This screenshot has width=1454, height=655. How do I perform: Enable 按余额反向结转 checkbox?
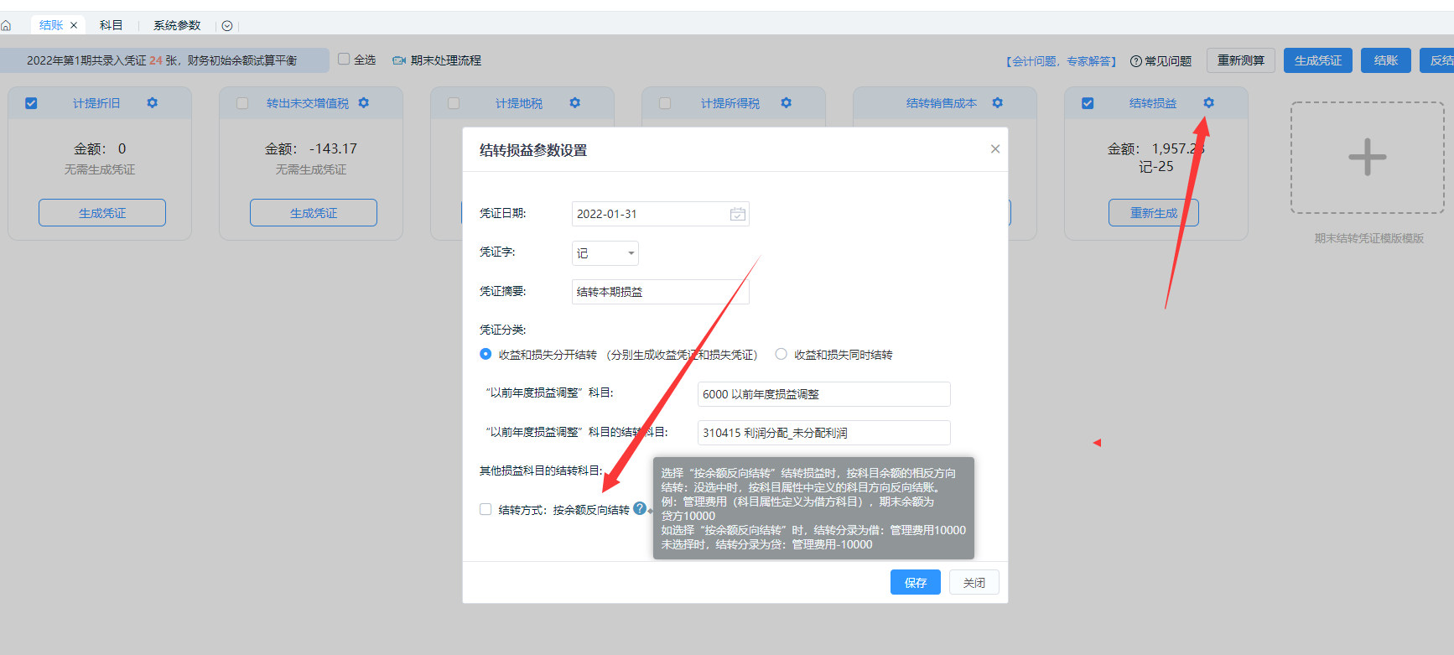click(486, 509)
